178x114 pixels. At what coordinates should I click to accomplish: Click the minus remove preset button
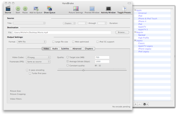(x=139, y=104)
